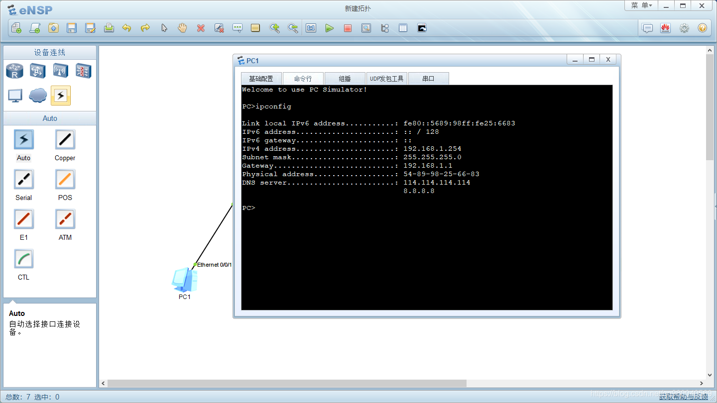Minimize the PC1 window

coord(575,59)
